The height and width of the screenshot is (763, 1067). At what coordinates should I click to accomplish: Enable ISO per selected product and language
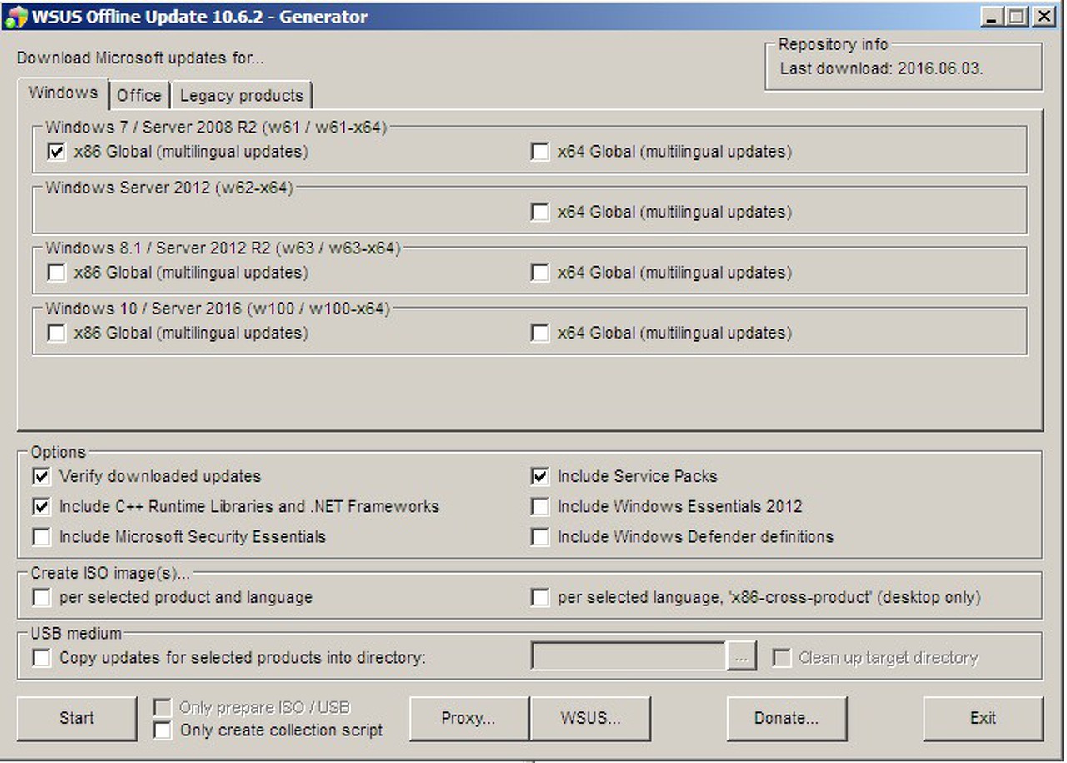tap(41, 598)
